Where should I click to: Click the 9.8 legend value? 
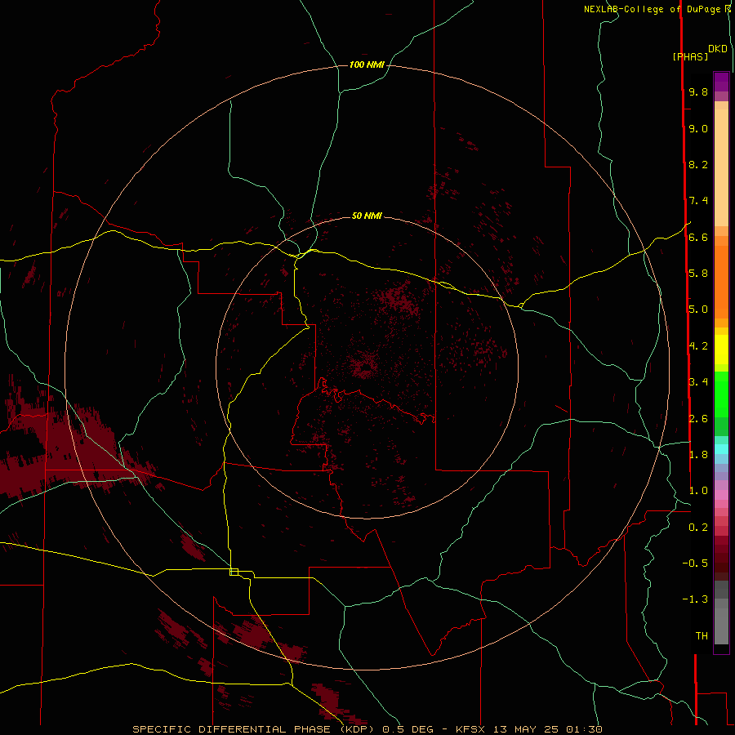point(698,92)
